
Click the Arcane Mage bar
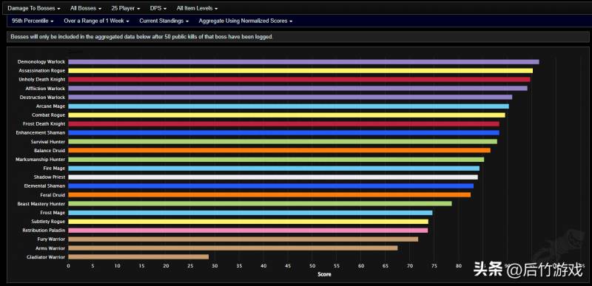(289, 106)
